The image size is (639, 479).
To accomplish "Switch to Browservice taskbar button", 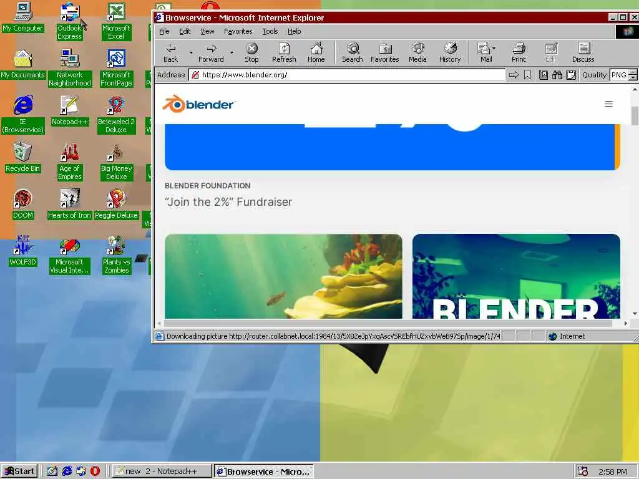I will click(264, 472).
